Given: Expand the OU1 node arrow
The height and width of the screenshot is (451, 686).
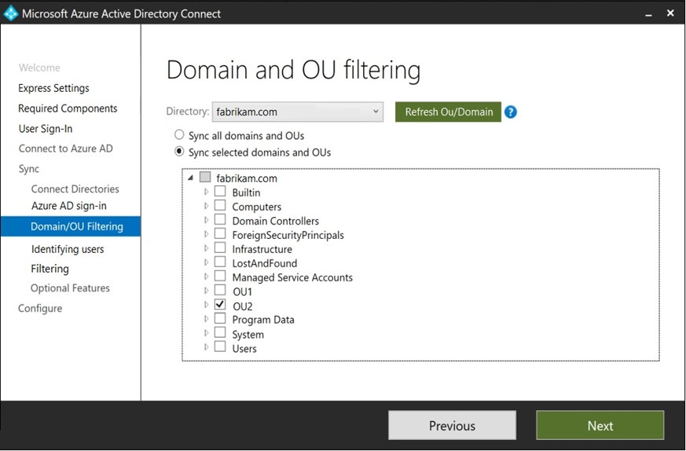Looking at the screenshot, I should point(206,291).
